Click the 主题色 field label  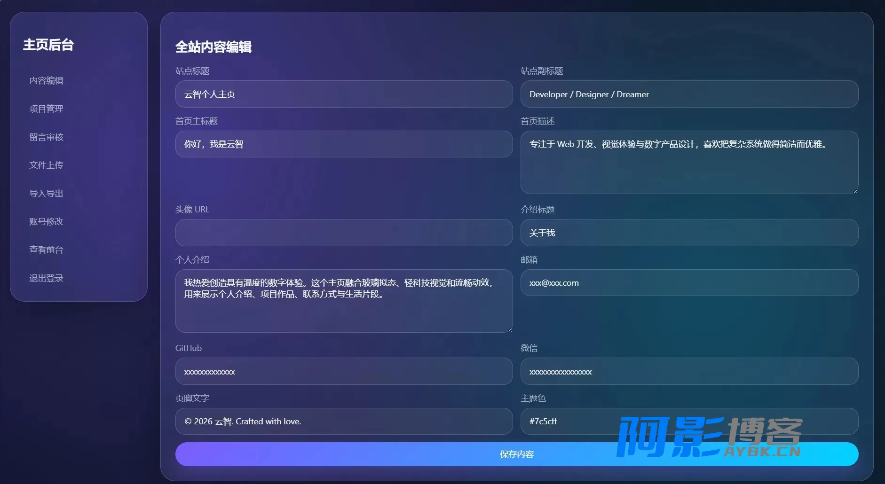(x=533, y=398)
